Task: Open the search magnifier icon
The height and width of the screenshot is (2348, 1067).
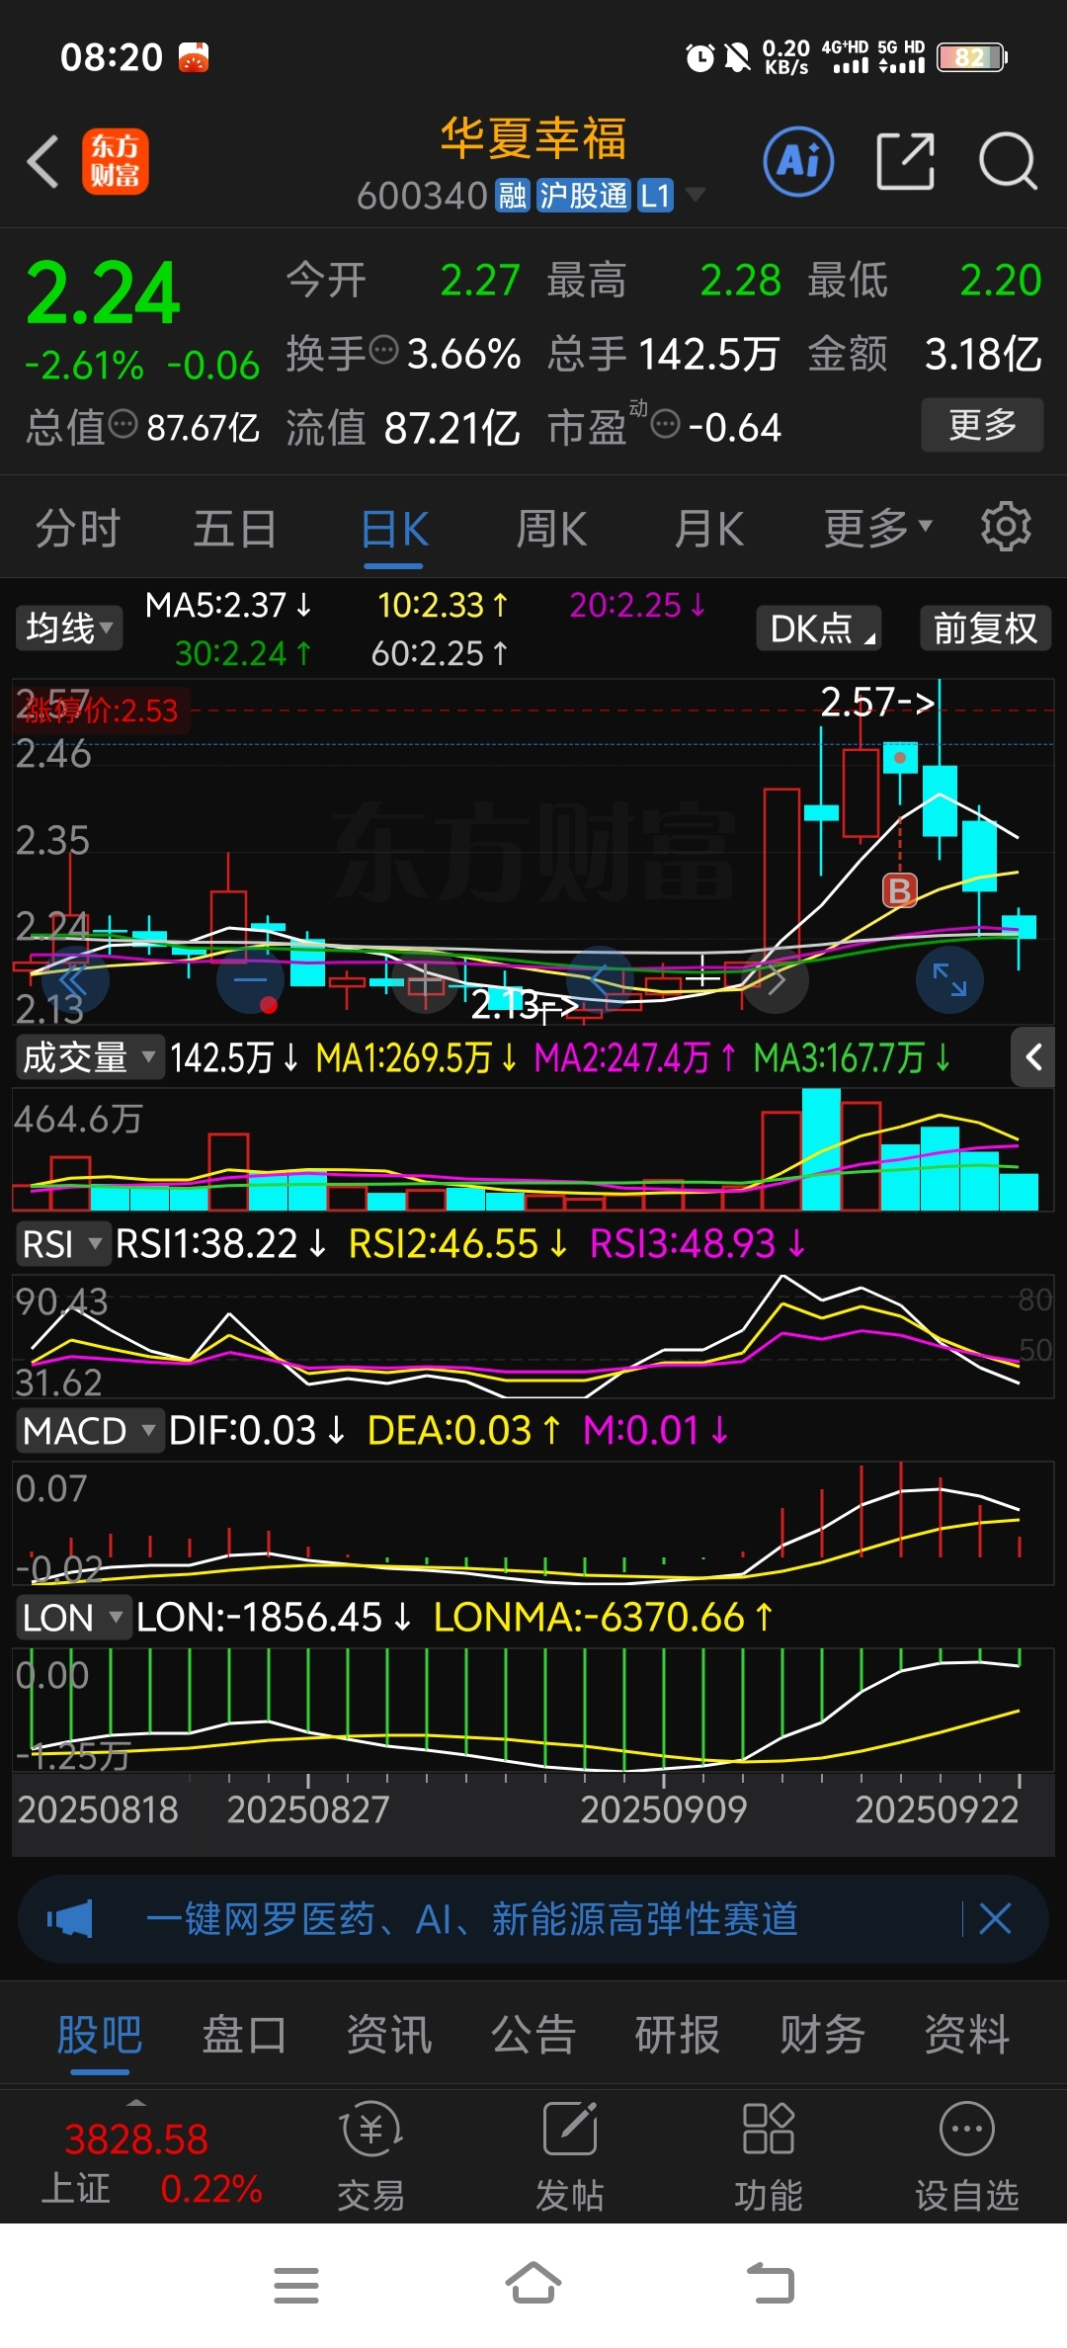Action: (x=1008, y=161)
